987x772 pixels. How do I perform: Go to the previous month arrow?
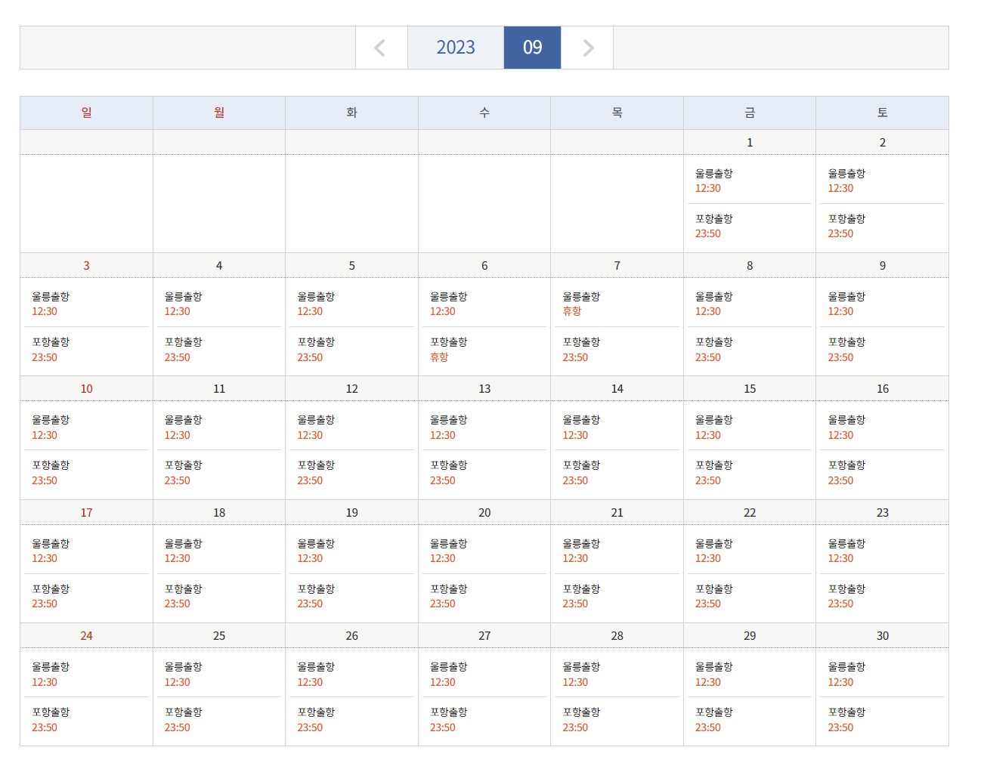pos(381,48)
